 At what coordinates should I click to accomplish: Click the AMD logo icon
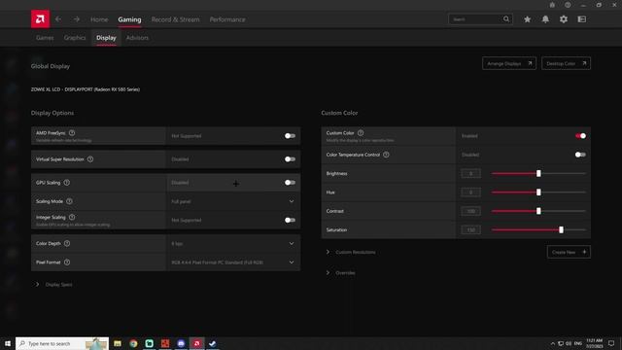[40, 19]
